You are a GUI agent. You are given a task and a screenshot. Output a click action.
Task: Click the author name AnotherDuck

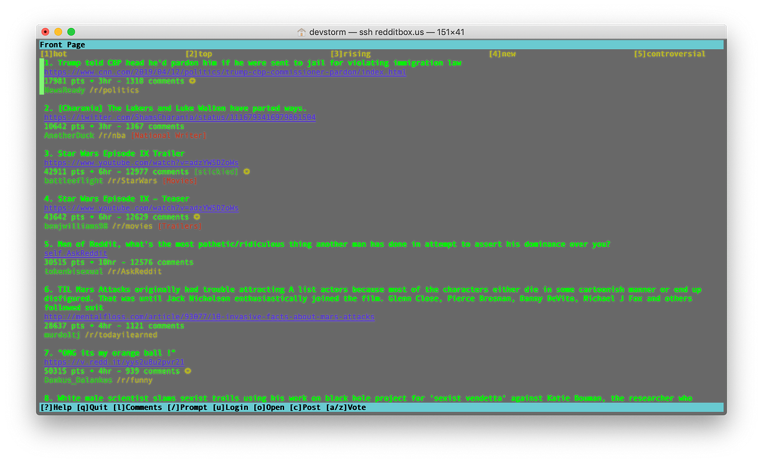(x=69, y=135)
